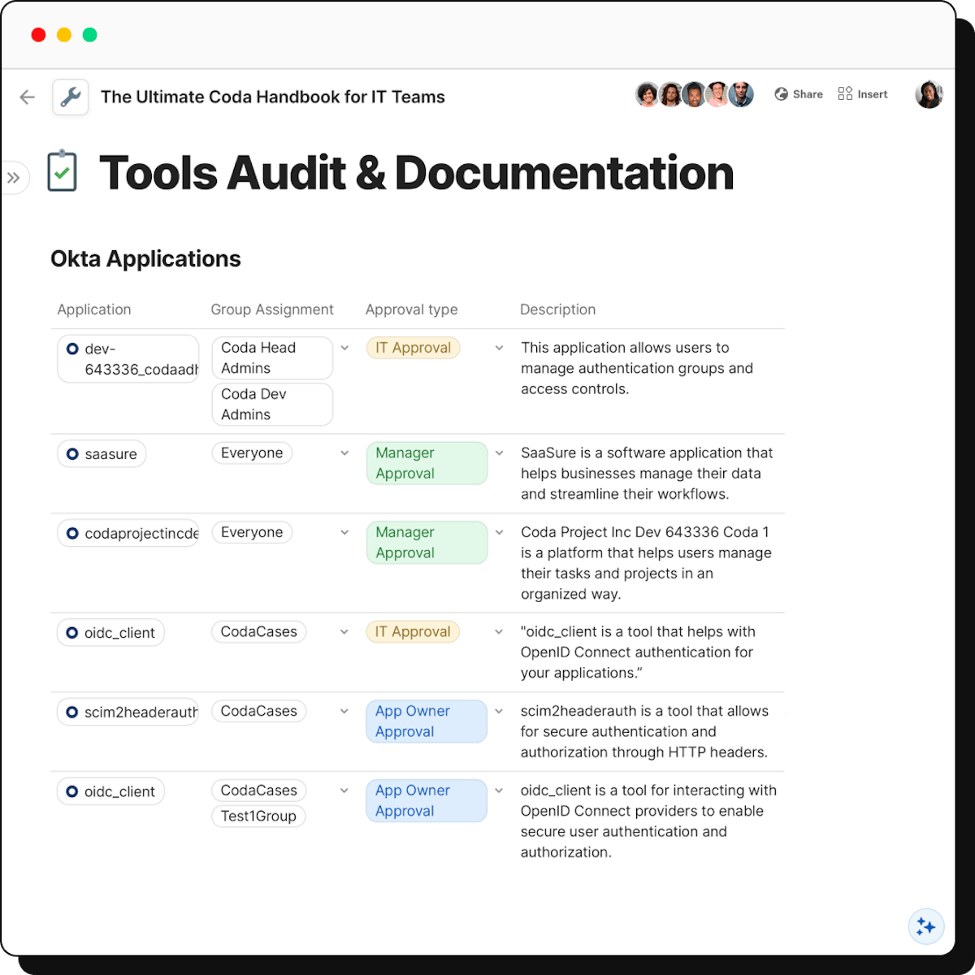Open the user profile avatar

929,94
